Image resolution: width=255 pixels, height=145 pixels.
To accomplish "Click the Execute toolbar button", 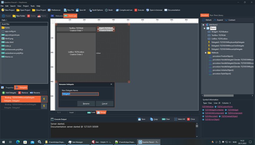I will coord(139,10).
